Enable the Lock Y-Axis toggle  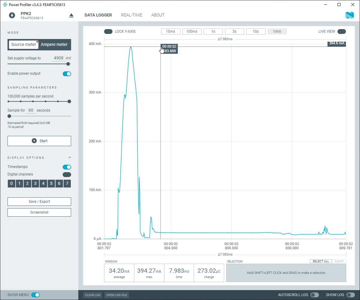pos(108,31)
